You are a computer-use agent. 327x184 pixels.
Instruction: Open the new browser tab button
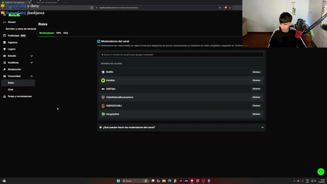(x=65, y=3)
